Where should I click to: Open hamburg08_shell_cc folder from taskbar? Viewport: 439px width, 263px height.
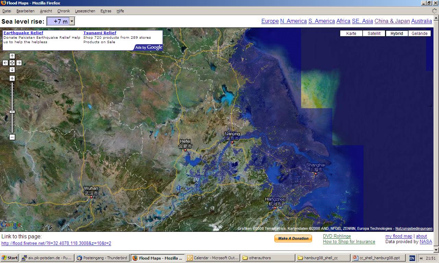(323, 258)
